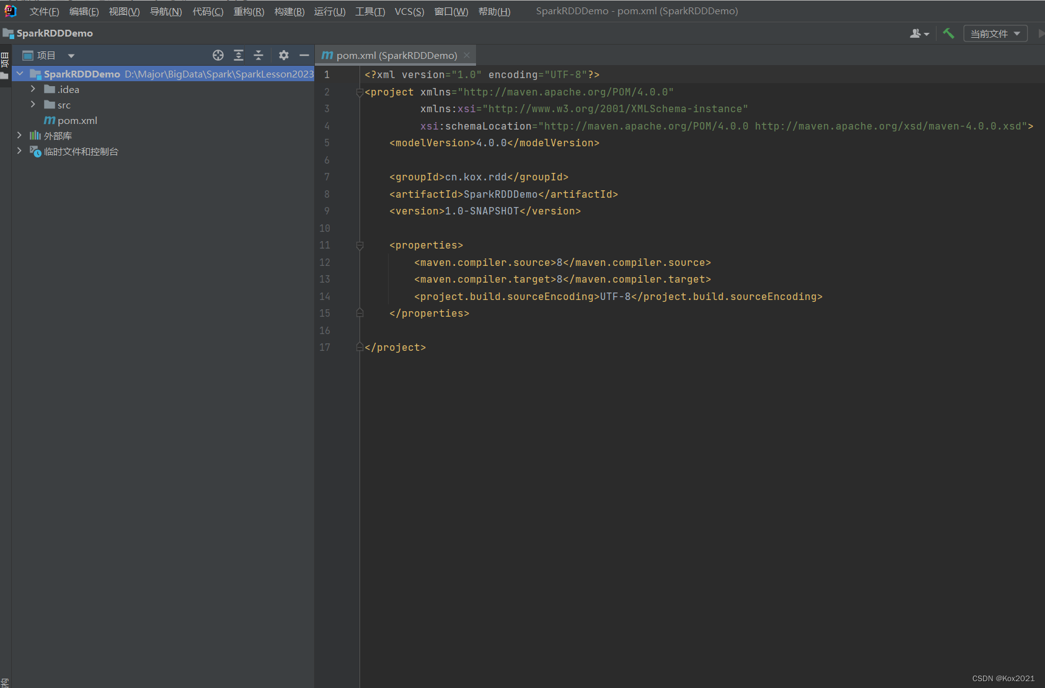
Task: Open the 导航(N) menu
Action: pos(165,11)
